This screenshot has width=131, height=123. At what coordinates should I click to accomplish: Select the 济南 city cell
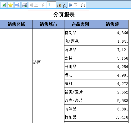click(x=48, y=62)
